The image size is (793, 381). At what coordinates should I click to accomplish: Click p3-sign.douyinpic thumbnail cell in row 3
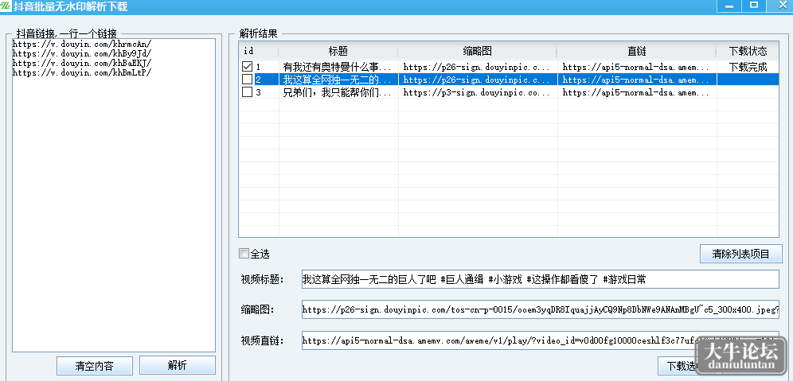tap(478, 92)
